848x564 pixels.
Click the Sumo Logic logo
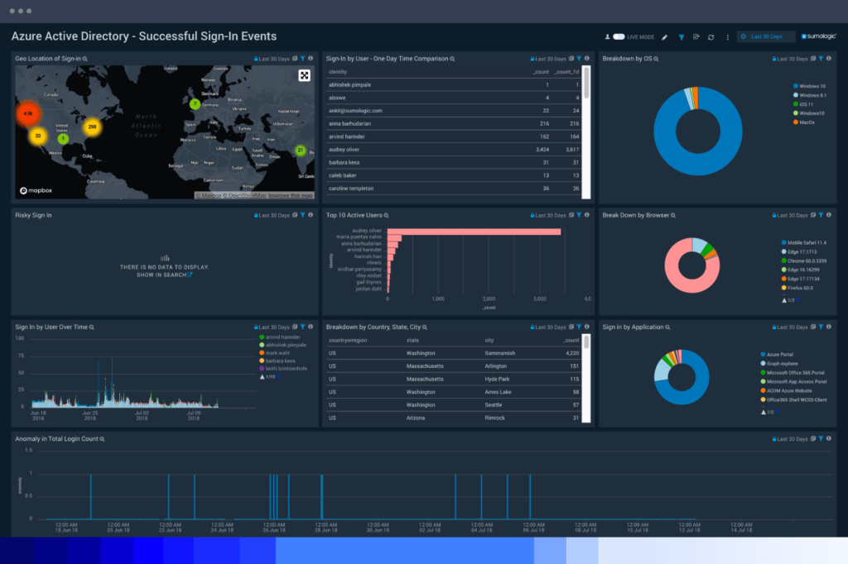click(x=821, y=36)
